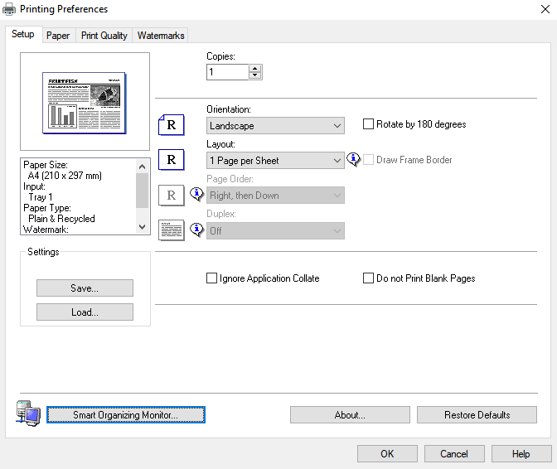Screen dimensions: 557x469
Task: Click info icon beside Layout dropdown
Action: (353, 160)
